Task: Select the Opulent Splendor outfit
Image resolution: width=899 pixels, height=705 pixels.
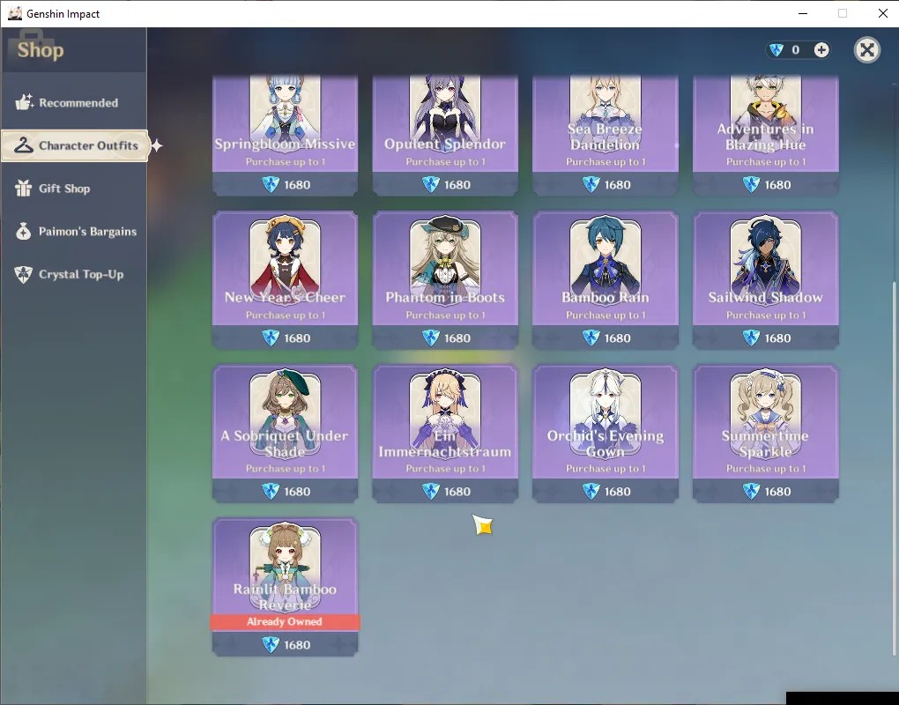Action: tap(445, 136)
